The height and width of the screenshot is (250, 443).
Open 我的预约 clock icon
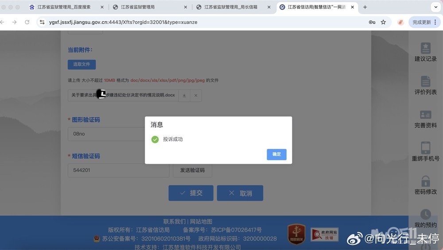click(425, 215)
